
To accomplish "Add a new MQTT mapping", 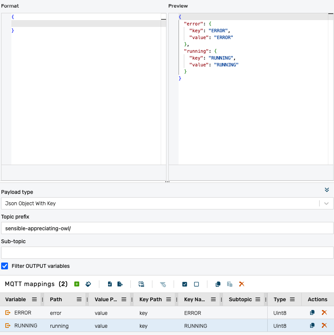I will [x=76, y=284].
